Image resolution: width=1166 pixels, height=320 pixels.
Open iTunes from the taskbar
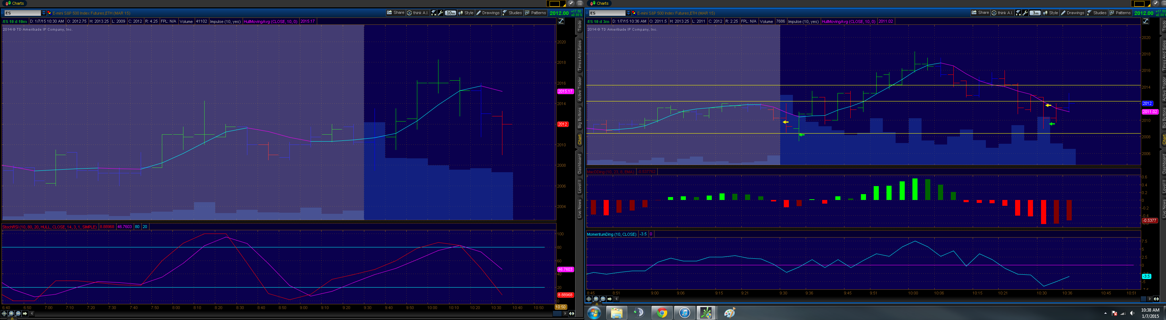684,313
